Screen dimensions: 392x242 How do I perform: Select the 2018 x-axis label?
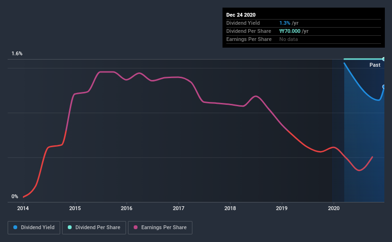click(230, 208)
